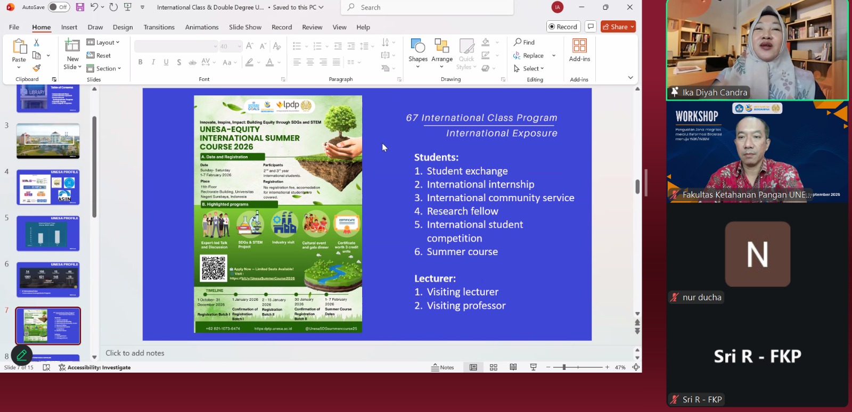852x412 pixels.
Task: Switch to Slide Sorter view
Action: tap(494, 367)
